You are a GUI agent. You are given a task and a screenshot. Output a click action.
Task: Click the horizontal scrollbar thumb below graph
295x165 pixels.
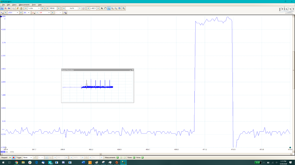[x=101, y=154]
